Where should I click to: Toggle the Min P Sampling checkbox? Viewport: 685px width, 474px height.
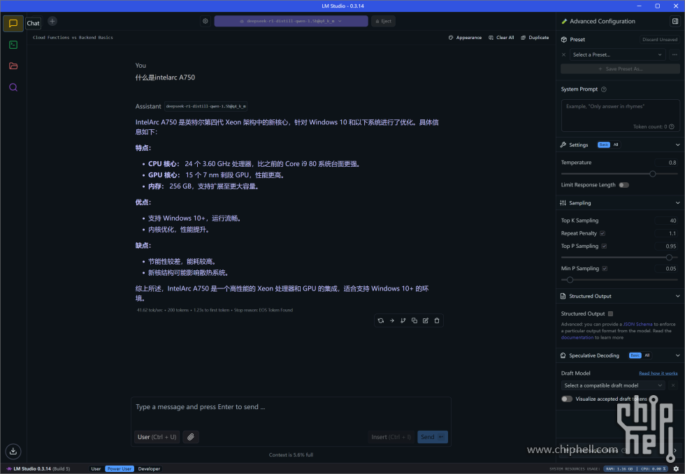point(605,269)
